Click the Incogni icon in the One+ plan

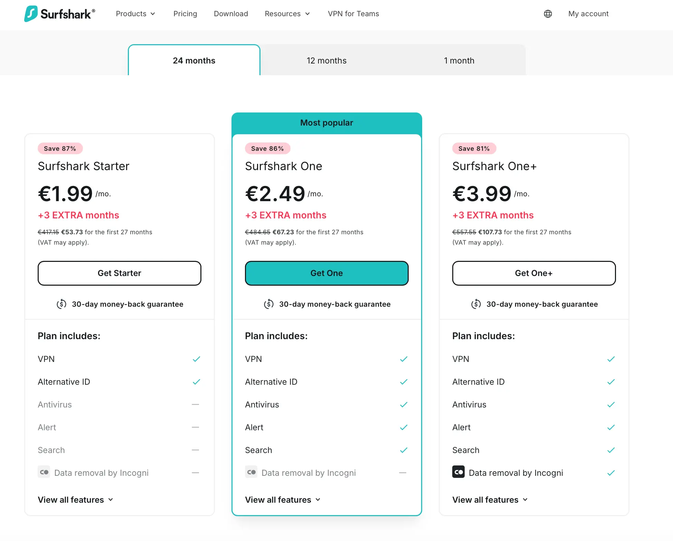click(x=458, y=472)
